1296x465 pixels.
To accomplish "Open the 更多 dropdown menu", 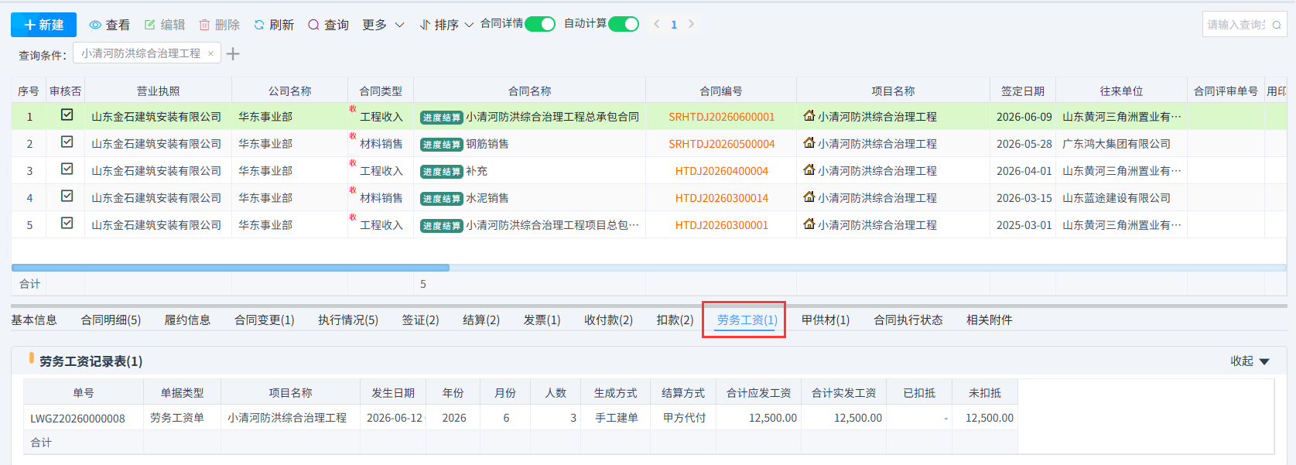I will pos(383,25).
